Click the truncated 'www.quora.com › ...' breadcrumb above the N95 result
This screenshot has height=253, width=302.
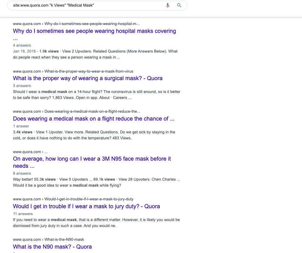pos(30,152)
